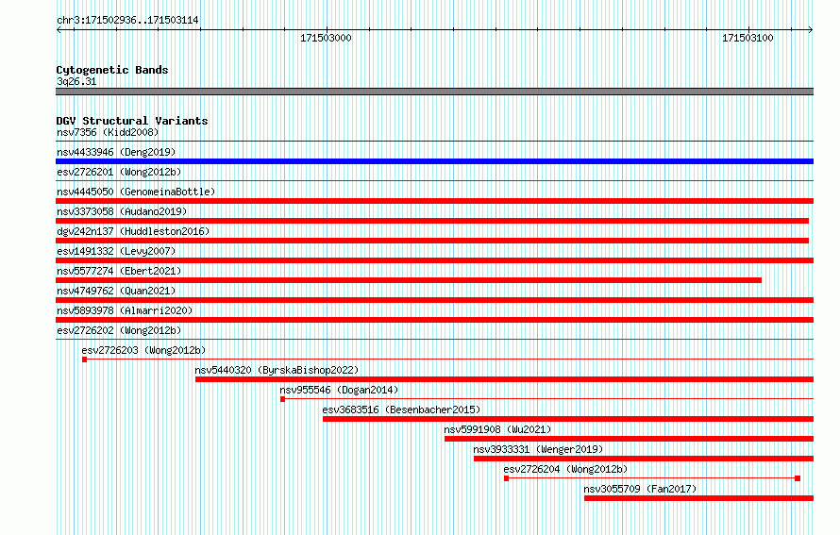The height and width of the screenshot is (535, 840).
Task: Open nsv5440320 (ByrskaBishop2022) variant label
Action: (277, 370)
